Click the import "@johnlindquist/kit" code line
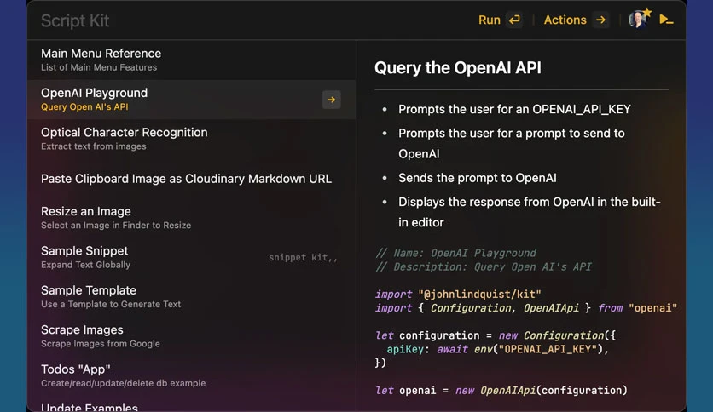713x412 pixels. [458, 294]
